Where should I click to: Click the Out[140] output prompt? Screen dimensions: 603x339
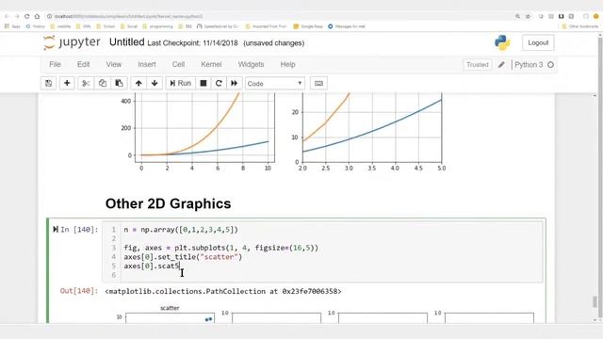79,291
